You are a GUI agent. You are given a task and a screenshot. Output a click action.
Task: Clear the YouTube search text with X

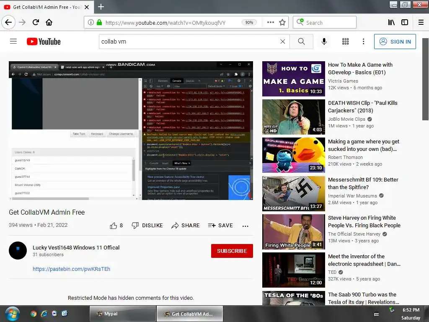coord(283,42)
